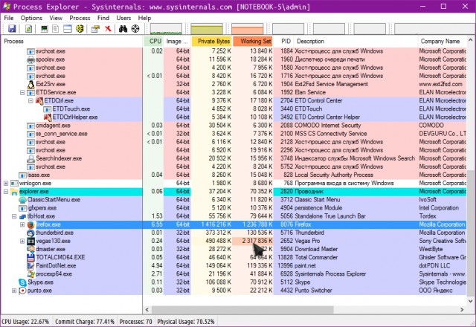Select the cmdagent.exe process row
This screenshot has width=476, height=327.
click(233, 126)
